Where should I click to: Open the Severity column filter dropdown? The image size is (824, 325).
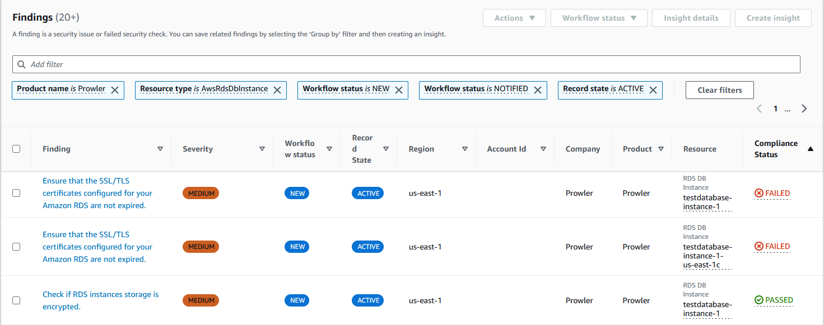(x=262, y=149)
